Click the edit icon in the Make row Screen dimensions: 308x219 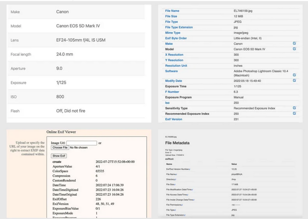(x=294, y=43)
